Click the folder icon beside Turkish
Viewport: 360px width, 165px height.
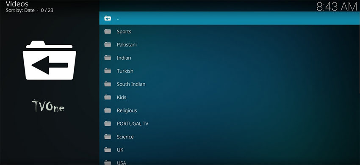pyautogui.click(x=108, y=71)
